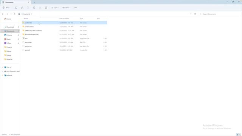Screen dimensions: 242x136
Task: Click the pin icon next to Videos
Action: point(19,43)
